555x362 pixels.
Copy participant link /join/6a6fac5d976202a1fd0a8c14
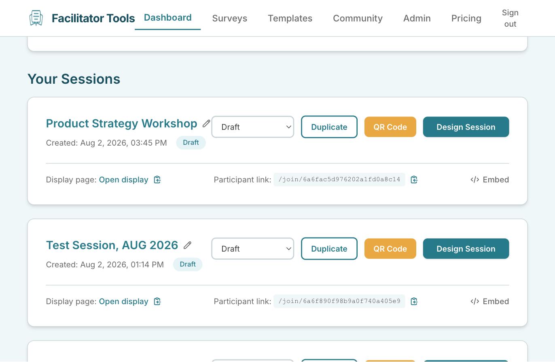[x=414, y=180]
